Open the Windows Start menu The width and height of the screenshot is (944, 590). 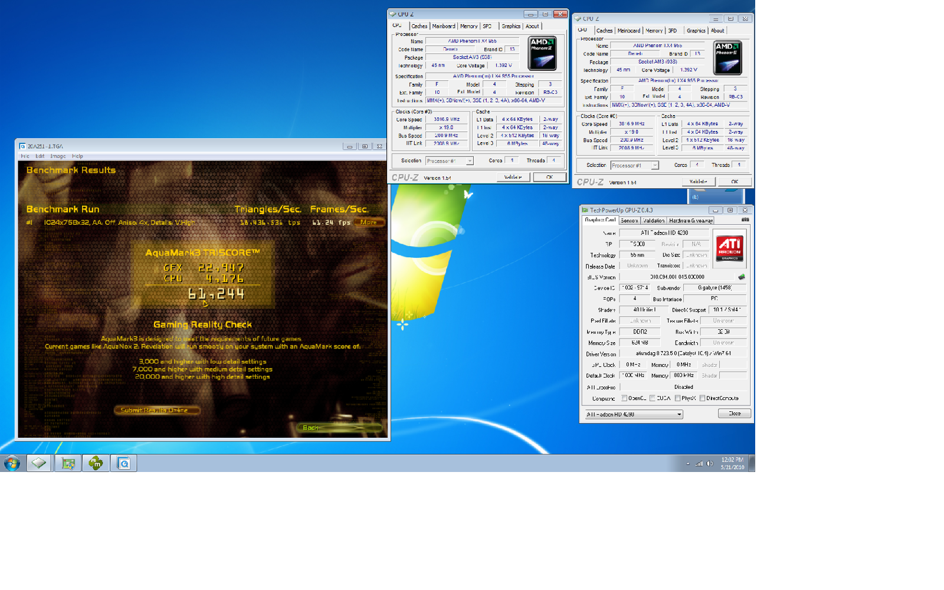11,463
